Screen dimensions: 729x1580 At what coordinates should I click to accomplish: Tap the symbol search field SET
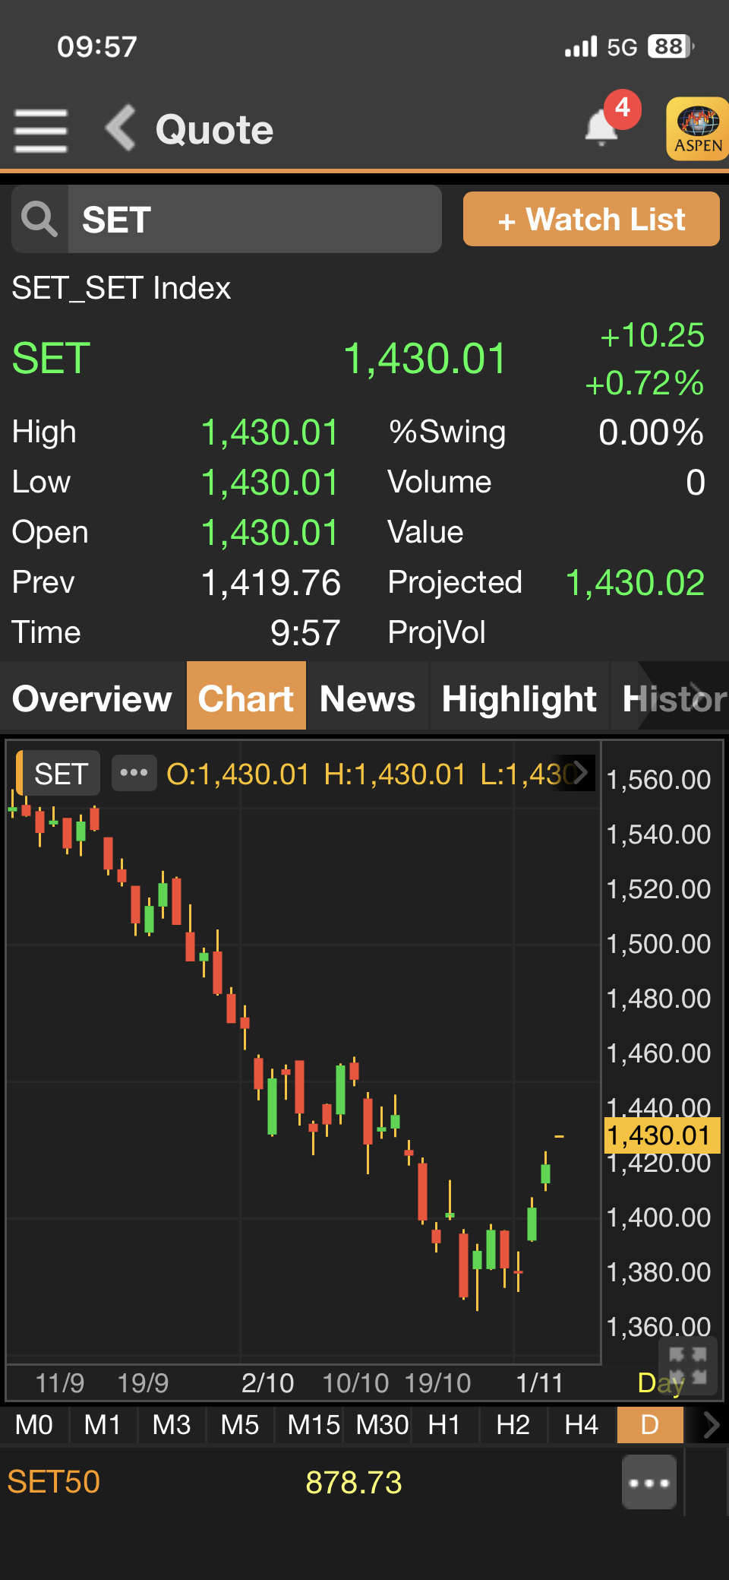[254, 219]
